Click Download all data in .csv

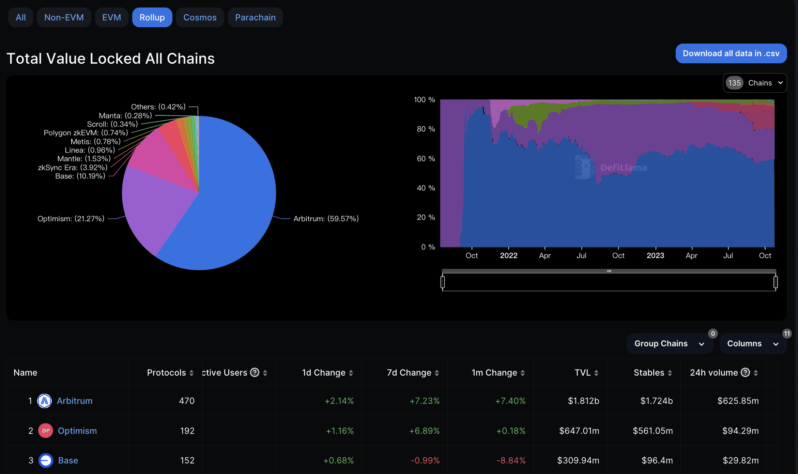tap(731, 53)
